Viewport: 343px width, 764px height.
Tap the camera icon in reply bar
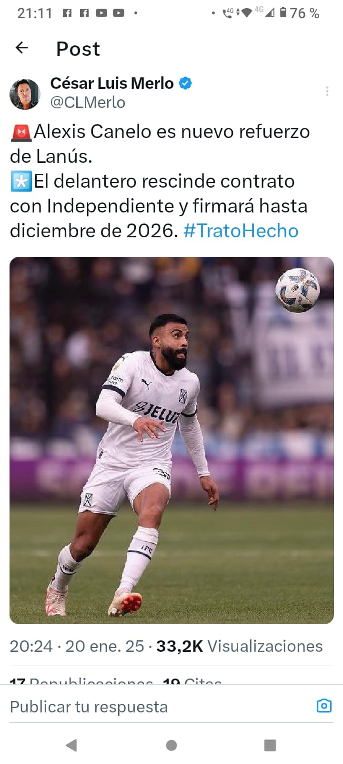pos(324,706)
